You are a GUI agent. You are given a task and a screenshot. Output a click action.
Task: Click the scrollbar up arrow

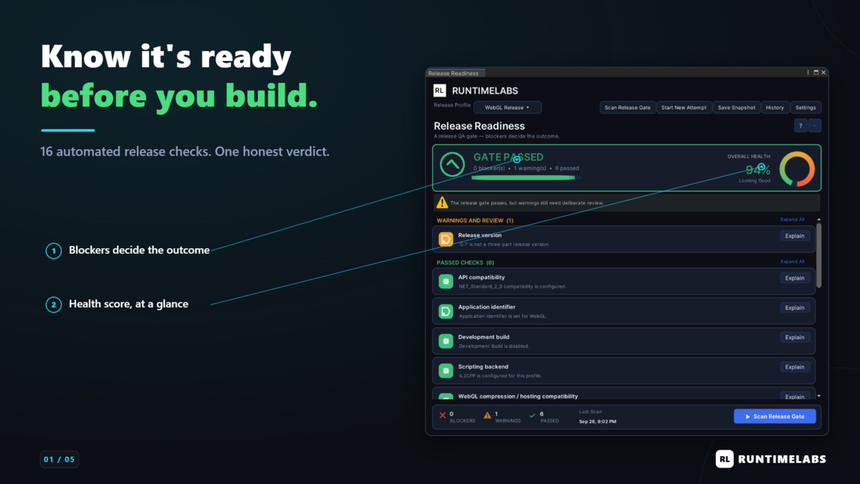(x=819, y=219)
